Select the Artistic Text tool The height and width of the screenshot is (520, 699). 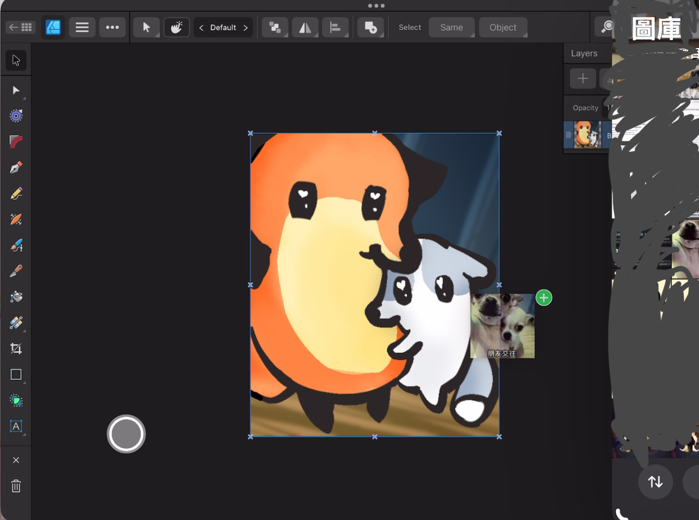click(16, 426)
